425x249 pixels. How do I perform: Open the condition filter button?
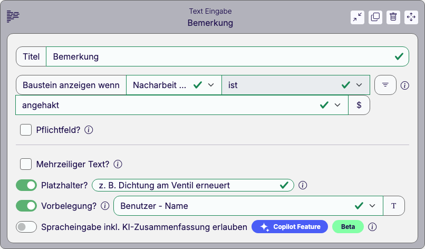[385, 85]
